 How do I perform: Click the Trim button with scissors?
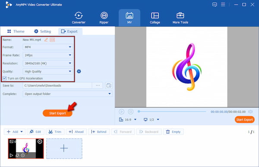pos(55,132)
